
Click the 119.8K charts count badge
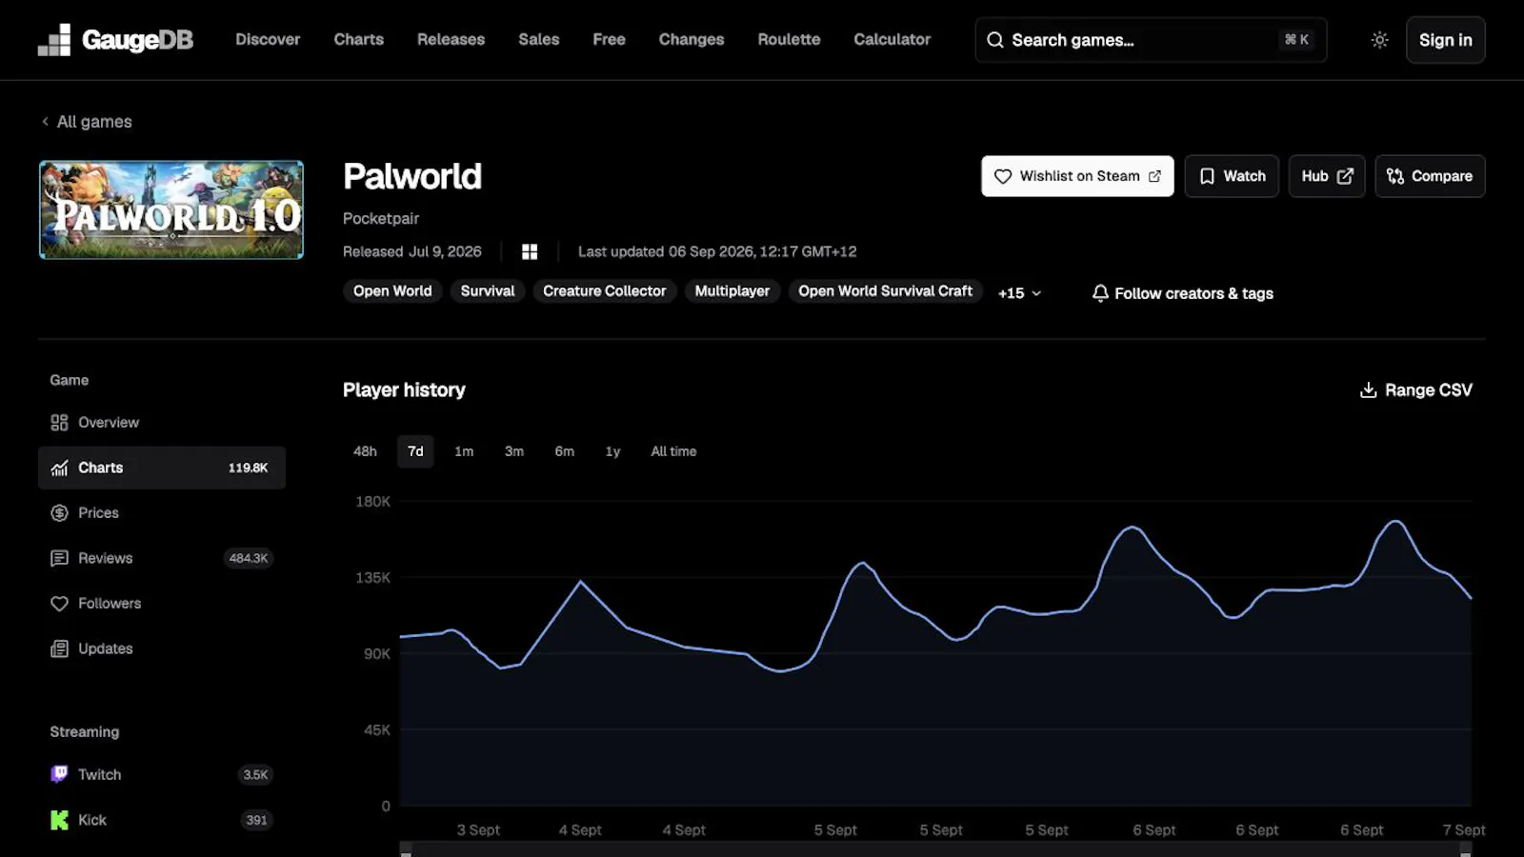[x=248, y=468]
